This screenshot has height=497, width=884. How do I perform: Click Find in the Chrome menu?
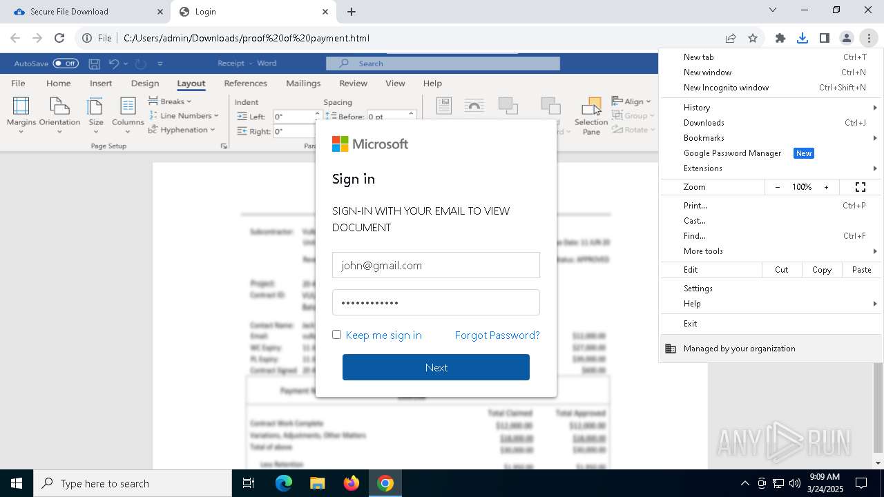(770, 236)
